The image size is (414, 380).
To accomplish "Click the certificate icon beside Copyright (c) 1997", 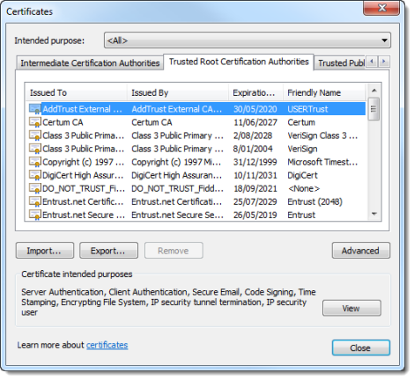I will tap(35, 162).
